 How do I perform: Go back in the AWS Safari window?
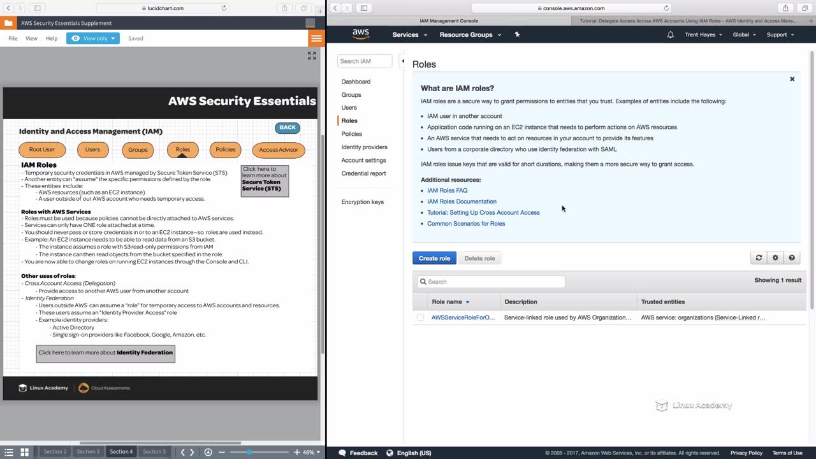coord(335,8)
